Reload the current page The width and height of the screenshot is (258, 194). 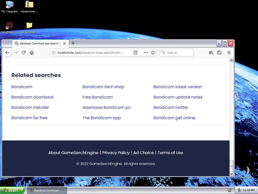24,53
